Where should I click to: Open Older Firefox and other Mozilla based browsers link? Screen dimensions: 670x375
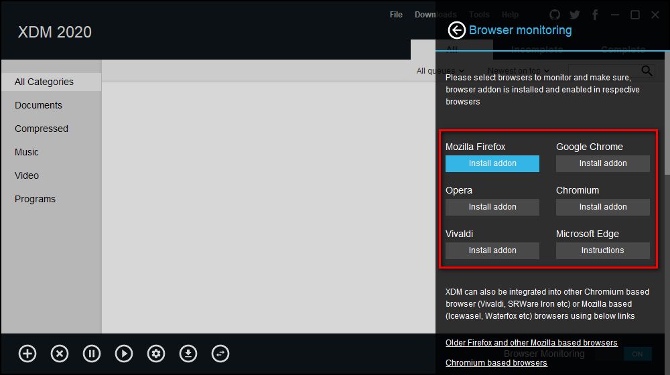coord(531,343)
